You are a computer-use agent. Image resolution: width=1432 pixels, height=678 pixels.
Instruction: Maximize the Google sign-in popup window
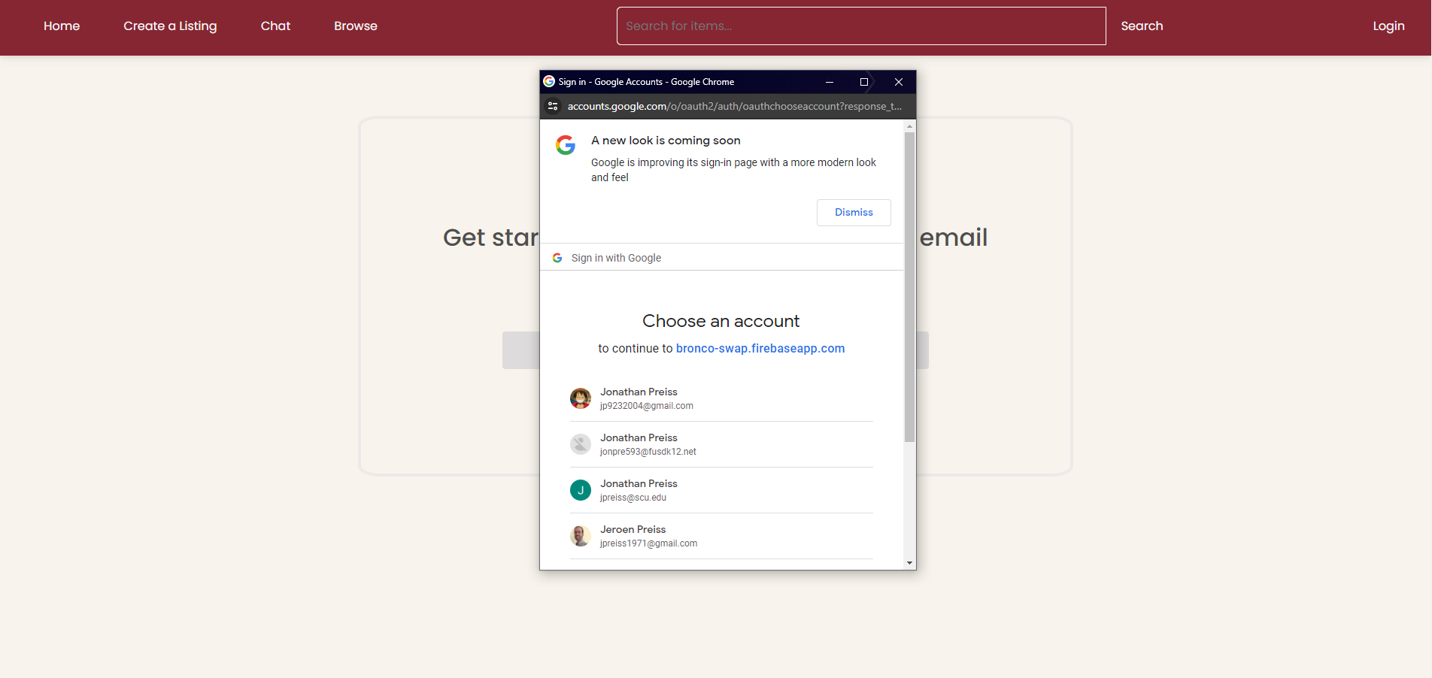point(864,82)
